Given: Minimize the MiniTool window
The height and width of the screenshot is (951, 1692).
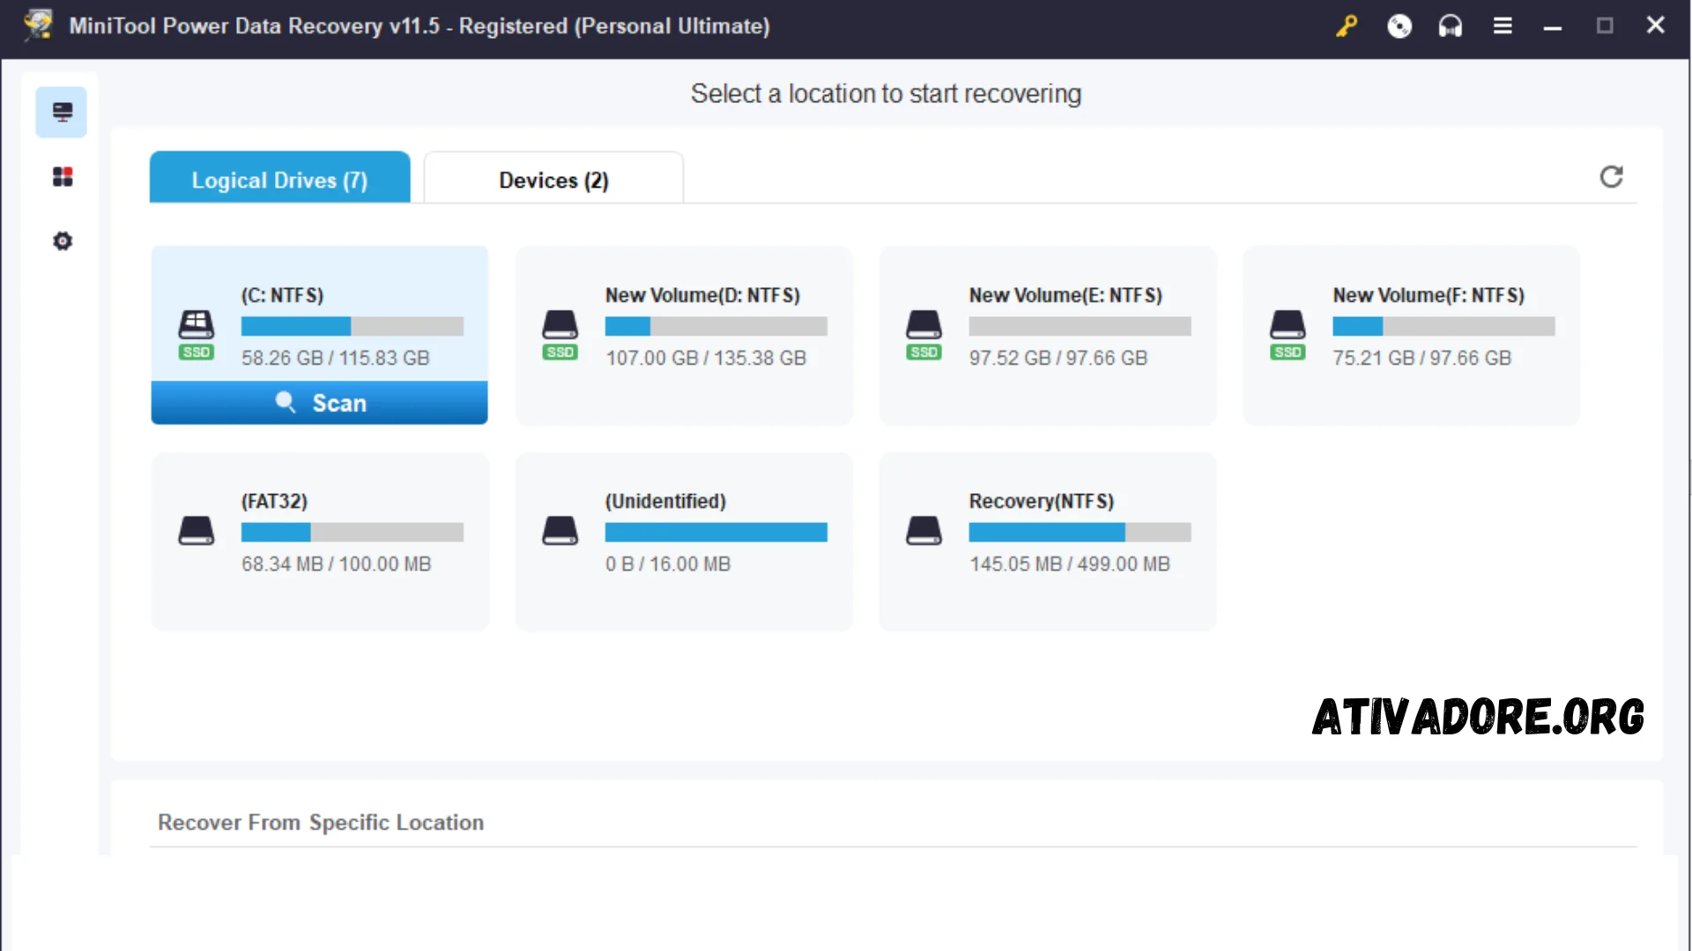Looking at the screenshot, I should pos(1553,26).
